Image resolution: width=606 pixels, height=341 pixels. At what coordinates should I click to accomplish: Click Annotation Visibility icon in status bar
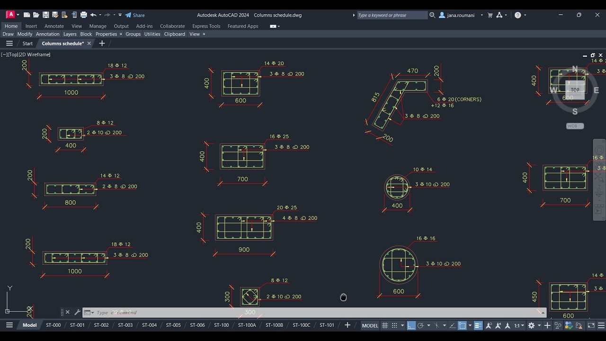click(488, 325)
